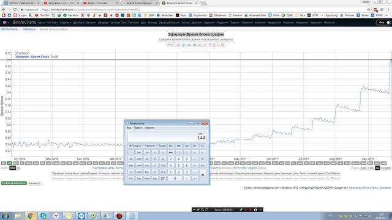This screenshot has width=392, height=220.
Task: Click the equals key in Calculator
Action: (203, 175)
